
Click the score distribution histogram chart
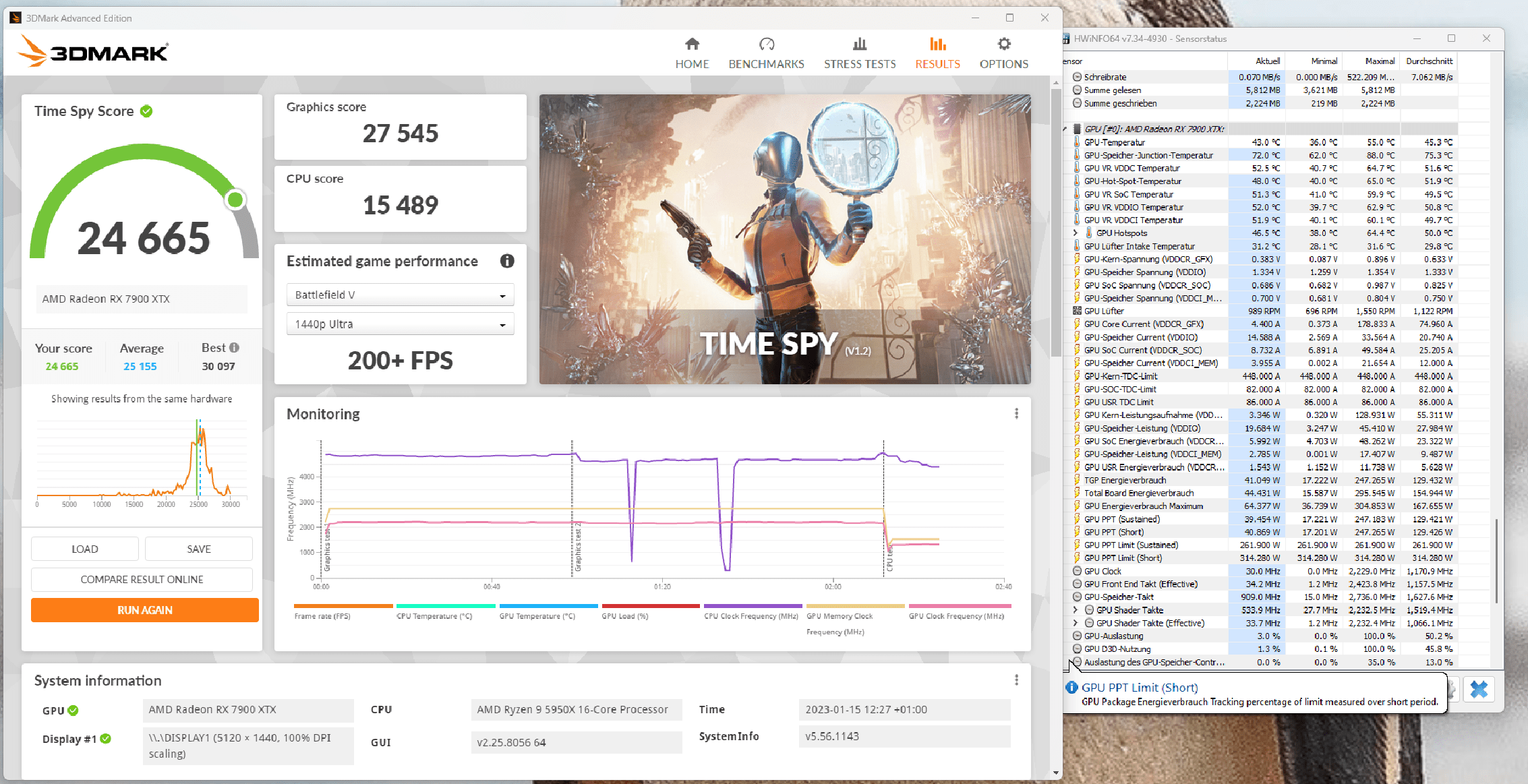(142, 464)
